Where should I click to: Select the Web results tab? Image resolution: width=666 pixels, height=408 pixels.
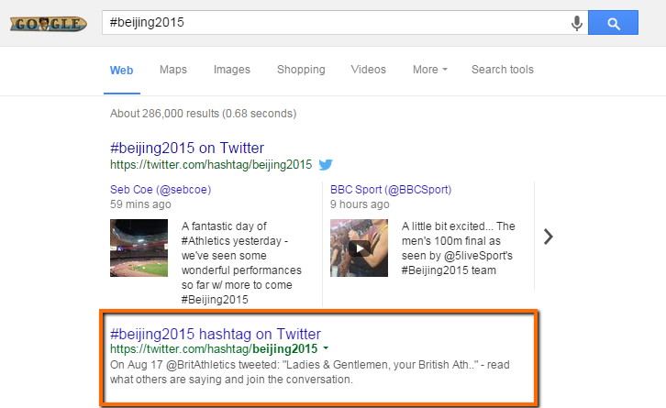point(121,71)
